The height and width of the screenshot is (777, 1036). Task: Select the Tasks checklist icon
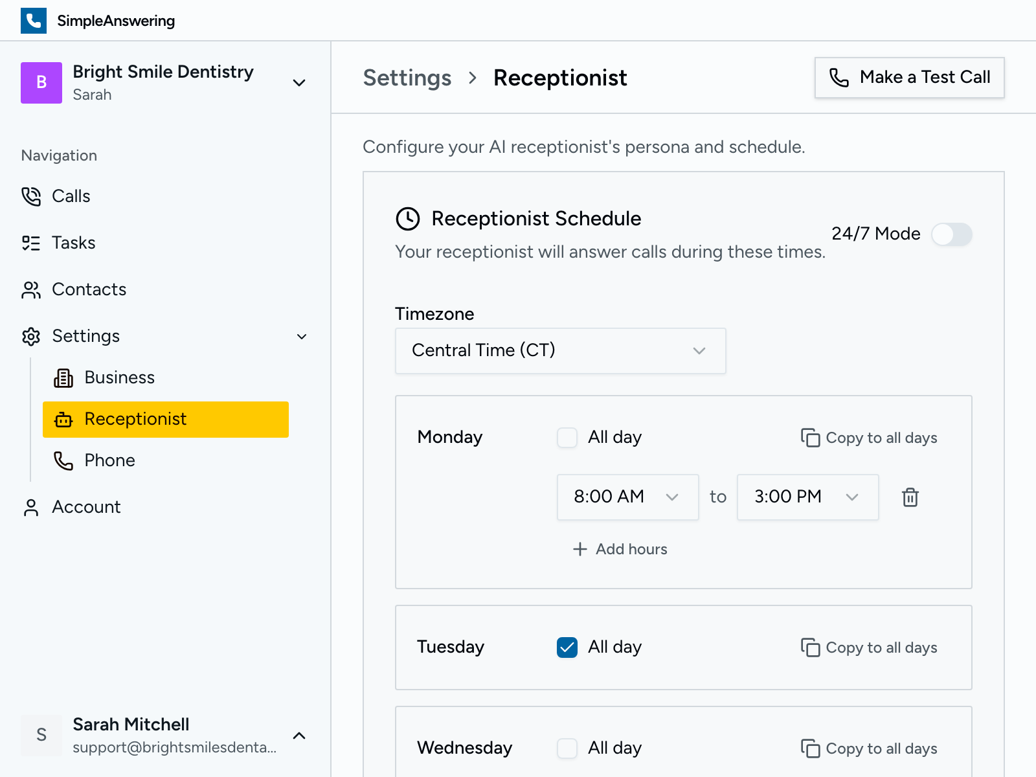(30, 243)
